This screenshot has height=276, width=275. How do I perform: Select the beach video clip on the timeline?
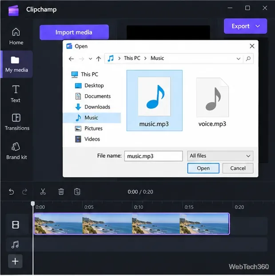[132, 224]
